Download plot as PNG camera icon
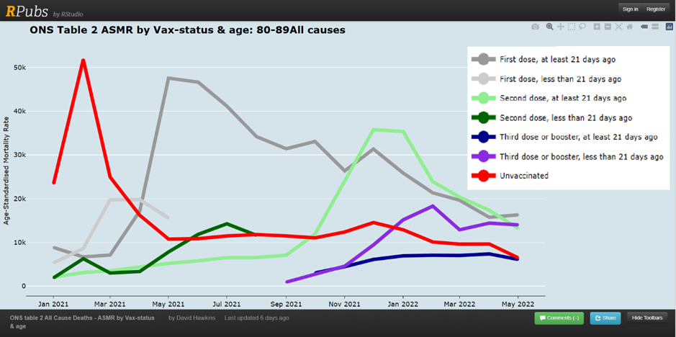This screenshot has width=676, height=337. [x=535, y=27]
